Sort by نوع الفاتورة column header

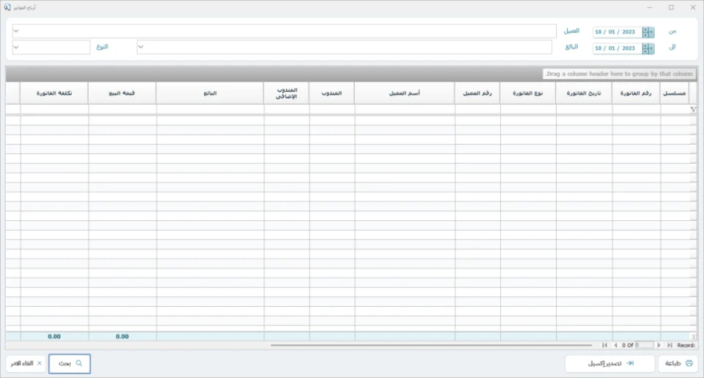point(527,93)
